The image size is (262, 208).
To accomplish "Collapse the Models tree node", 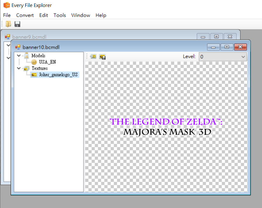I will coord(19,55).
